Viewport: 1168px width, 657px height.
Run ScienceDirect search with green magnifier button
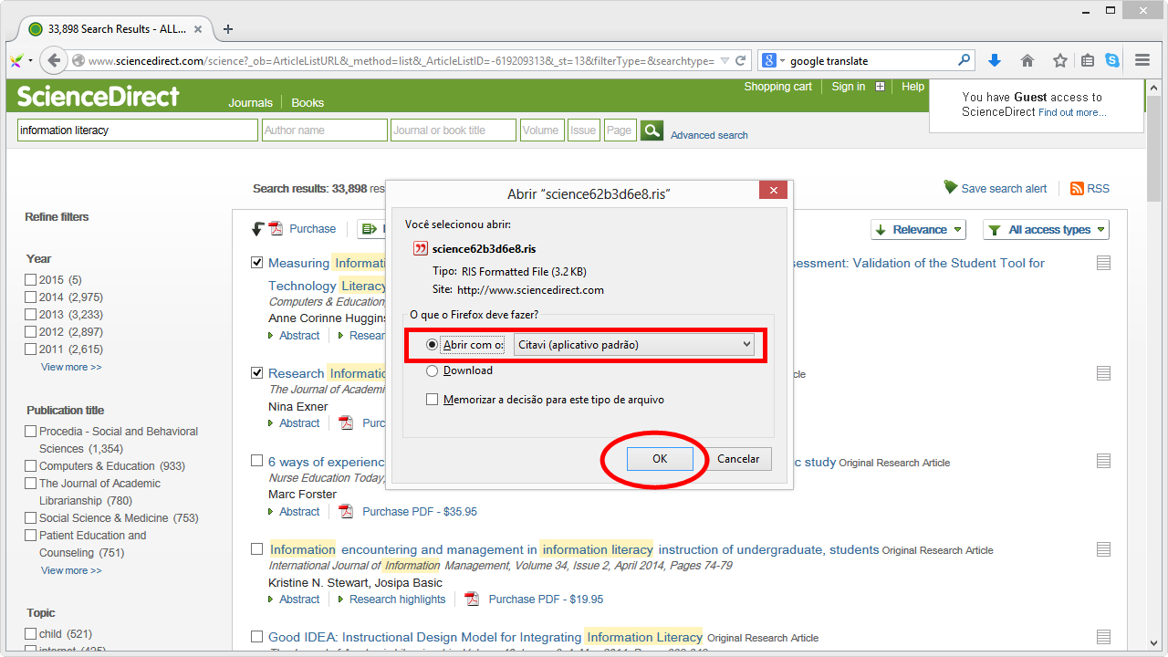click(652, 130)
